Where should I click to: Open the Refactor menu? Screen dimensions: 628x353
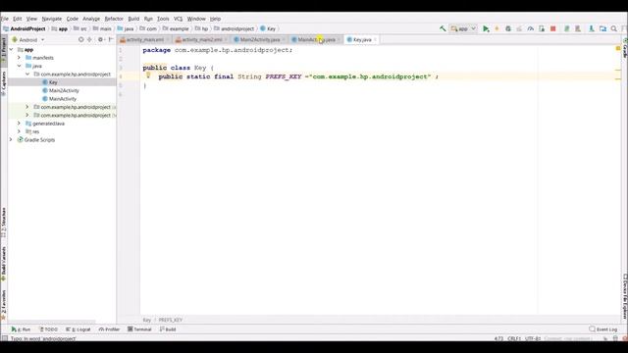[x=114, y=19]
